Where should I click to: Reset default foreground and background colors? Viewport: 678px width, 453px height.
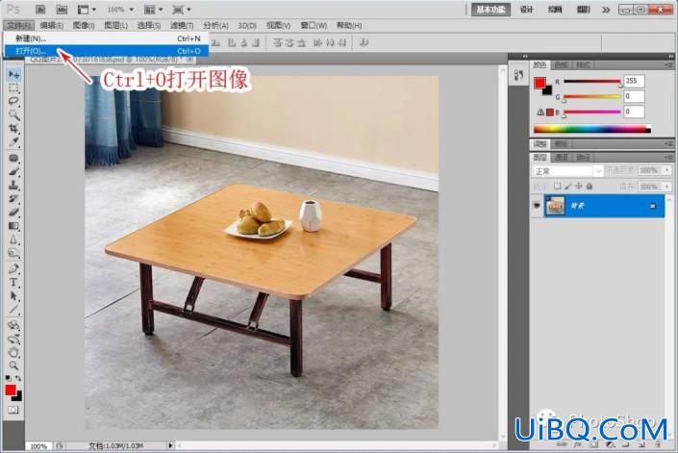point(9,378)
